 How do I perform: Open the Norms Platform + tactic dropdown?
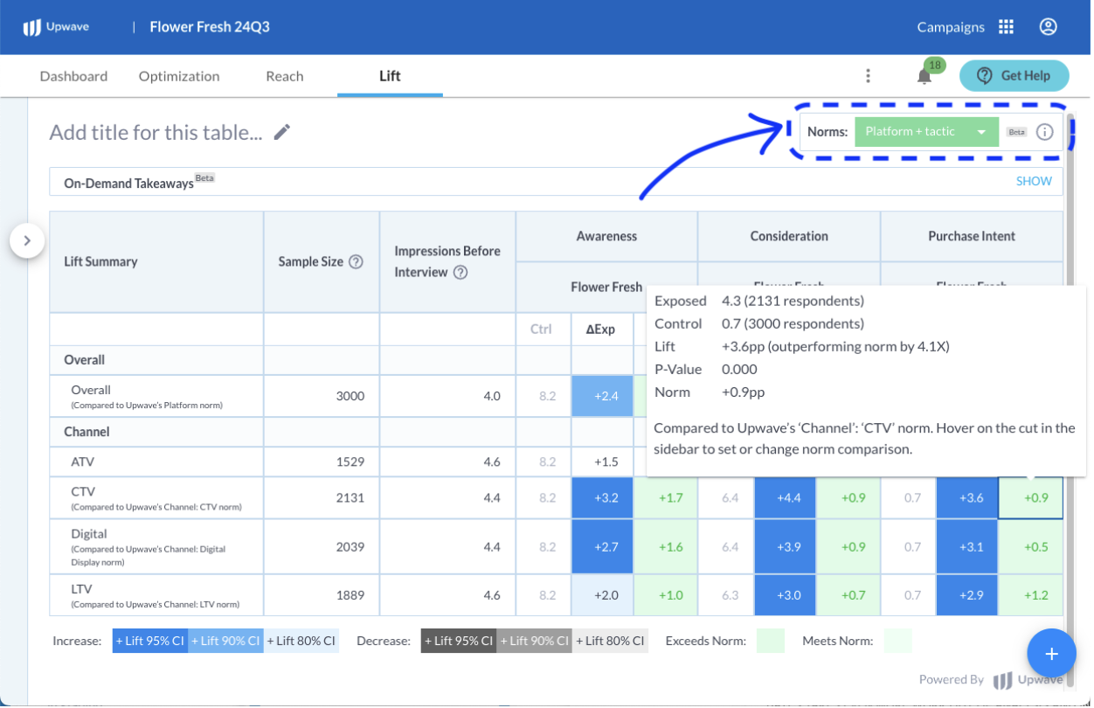pyautogui.click(x=926, y=132)
